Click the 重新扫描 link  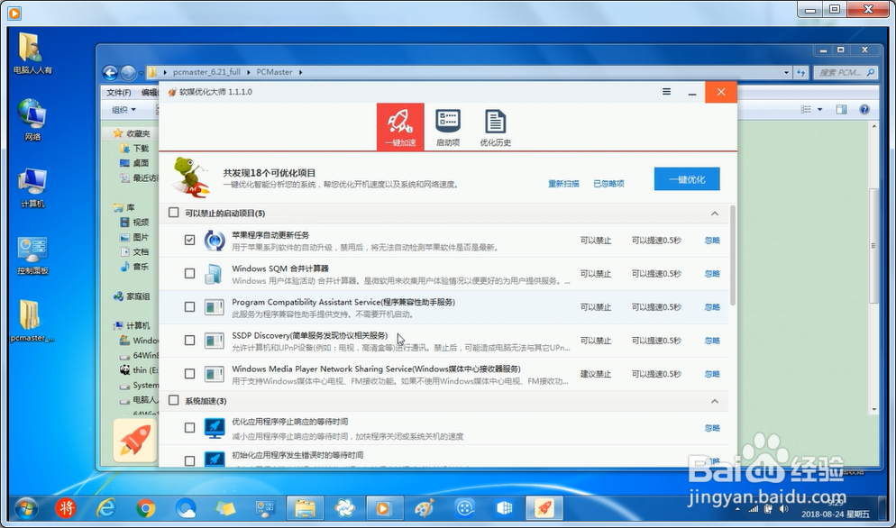(x=563, y=184)
